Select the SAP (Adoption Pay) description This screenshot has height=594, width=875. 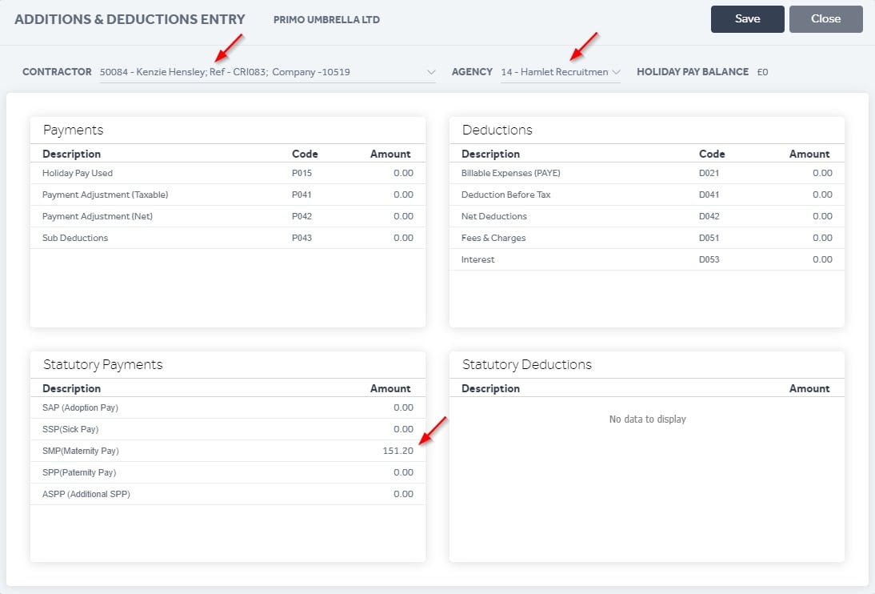pyautogui.click(x=80, y=408)
